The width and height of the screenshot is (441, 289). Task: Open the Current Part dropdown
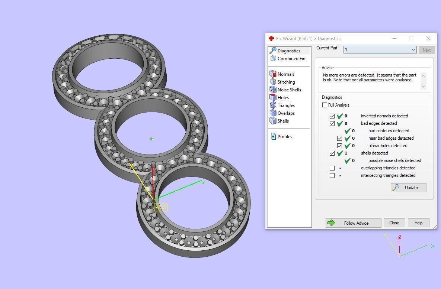(x=380, y=50)
